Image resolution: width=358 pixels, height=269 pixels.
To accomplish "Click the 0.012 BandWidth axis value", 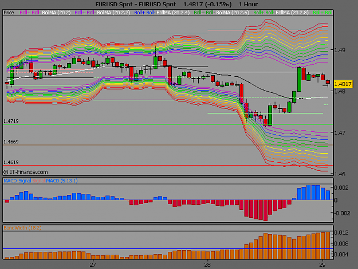I will (341, 233).
